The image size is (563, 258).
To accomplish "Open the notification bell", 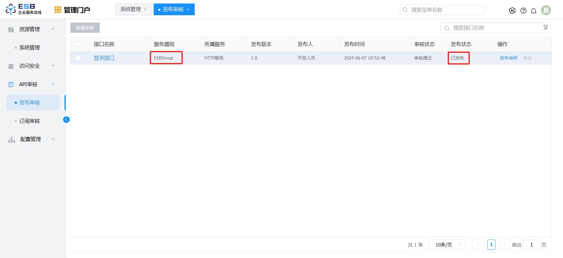I will click(534, 11).
